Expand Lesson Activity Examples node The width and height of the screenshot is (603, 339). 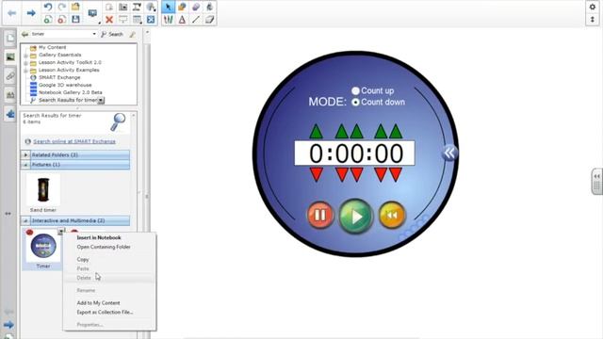(25, 71)
